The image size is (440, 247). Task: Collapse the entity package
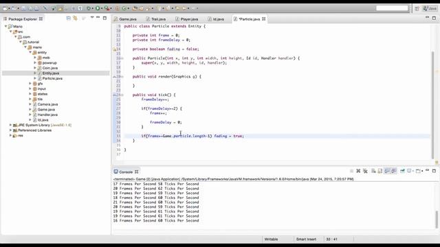click(30, 52)
